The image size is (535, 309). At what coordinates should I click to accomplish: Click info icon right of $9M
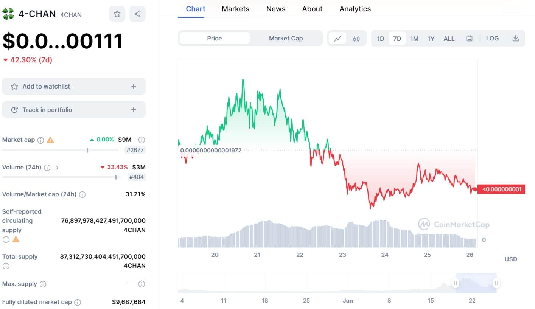tap(142, 140)
